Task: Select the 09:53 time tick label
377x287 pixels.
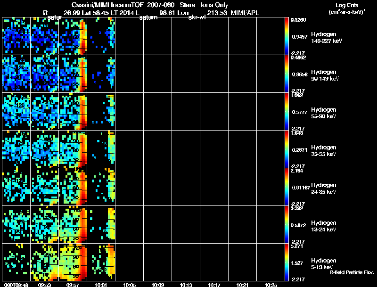Action: click(44, 285)
